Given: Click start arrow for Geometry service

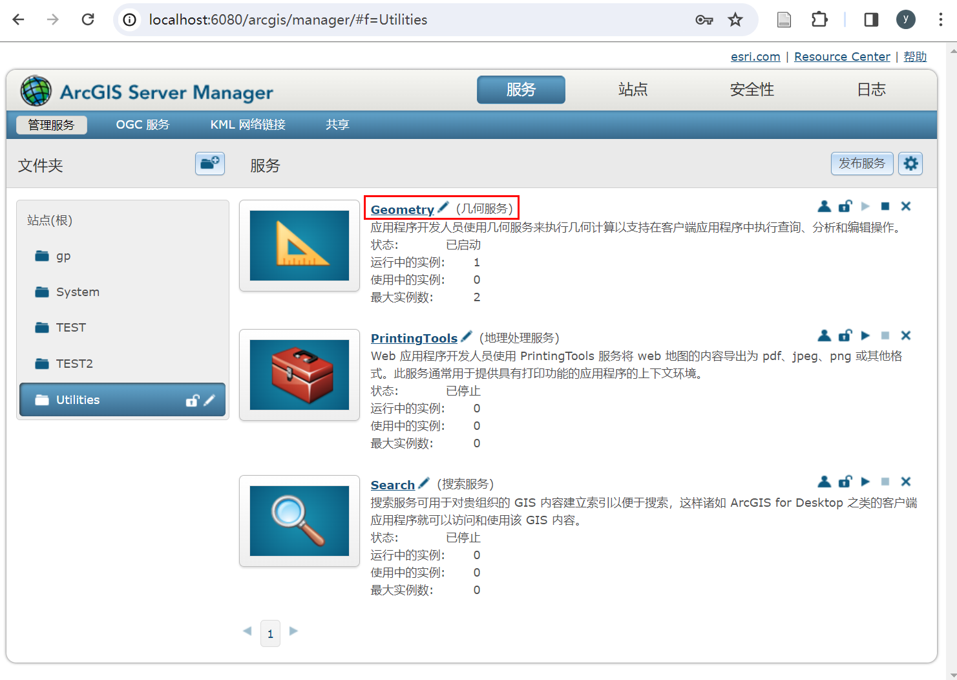Looking at the screenshot, I should [865, 206].
